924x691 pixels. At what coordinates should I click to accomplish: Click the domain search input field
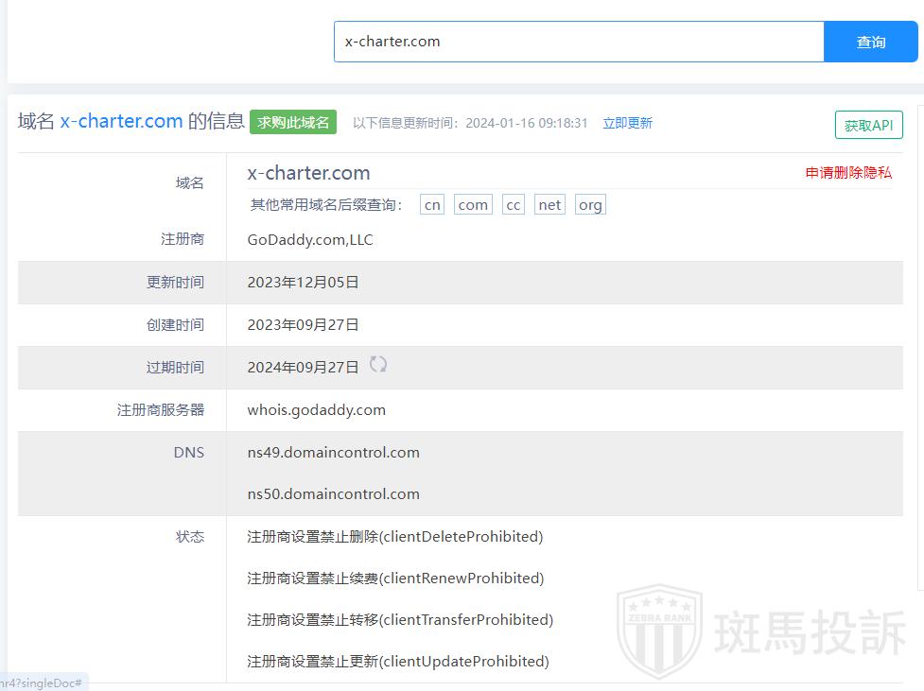pyautogui.click(x=579, y=42)
